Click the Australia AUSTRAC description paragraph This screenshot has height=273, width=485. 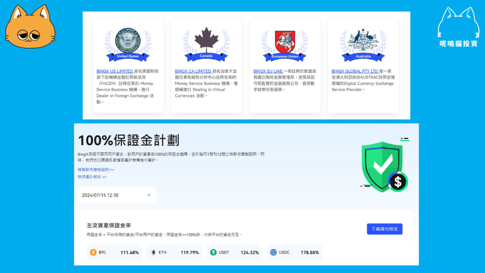(363, 80)
